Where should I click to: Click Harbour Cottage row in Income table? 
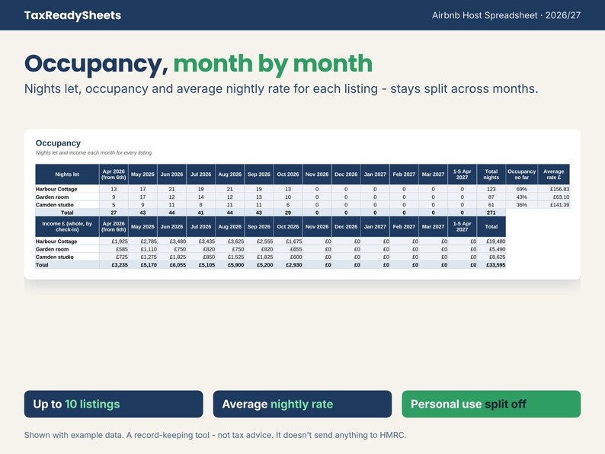tap(270, 241)
